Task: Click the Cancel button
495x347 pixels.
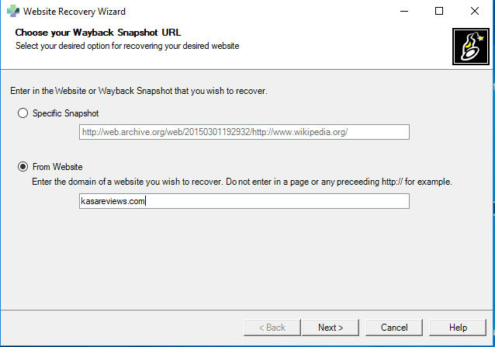Action: (x=394, y=328)
